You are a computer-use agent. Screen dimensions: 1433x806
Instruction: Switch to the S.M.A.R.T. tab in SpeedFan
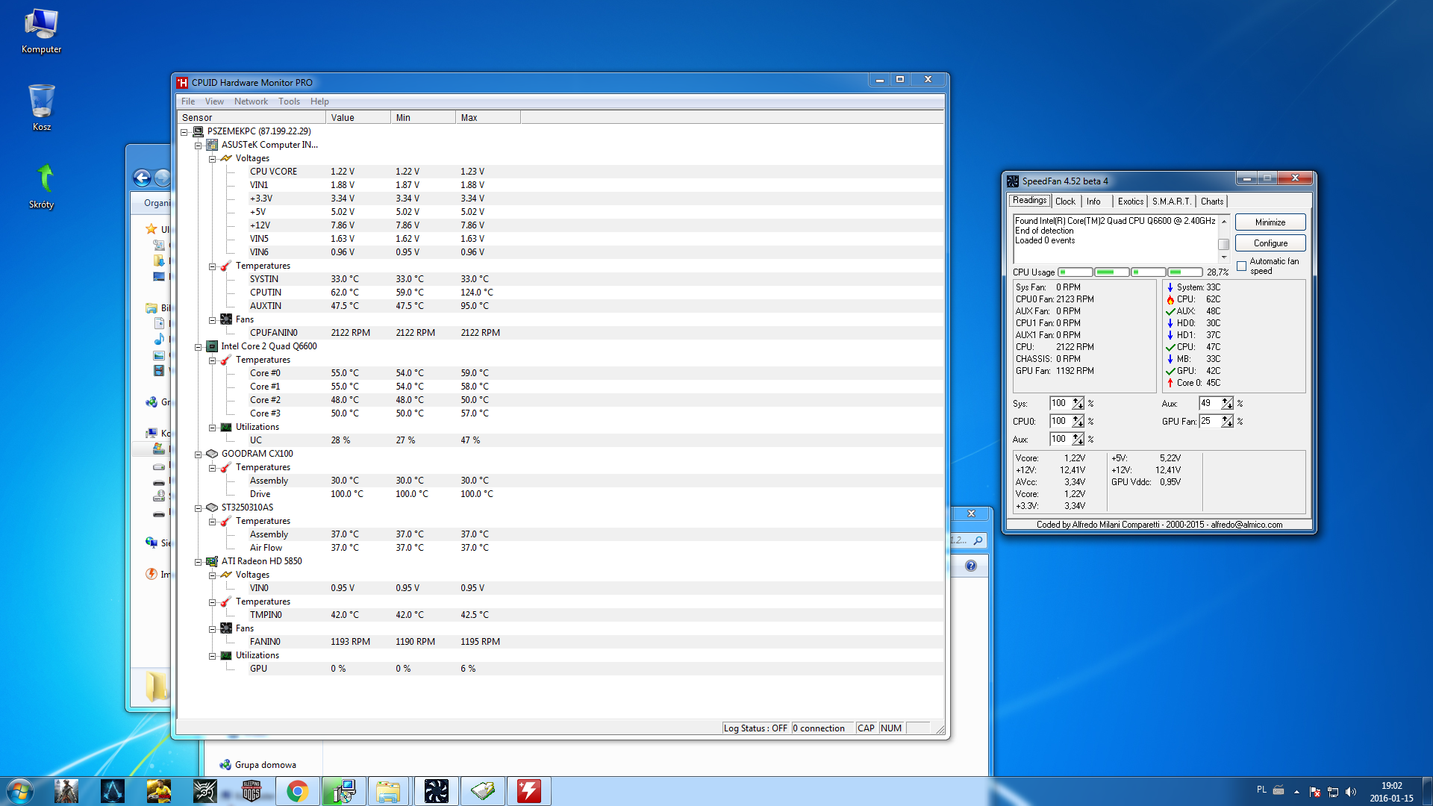[x=1171, y=201]
